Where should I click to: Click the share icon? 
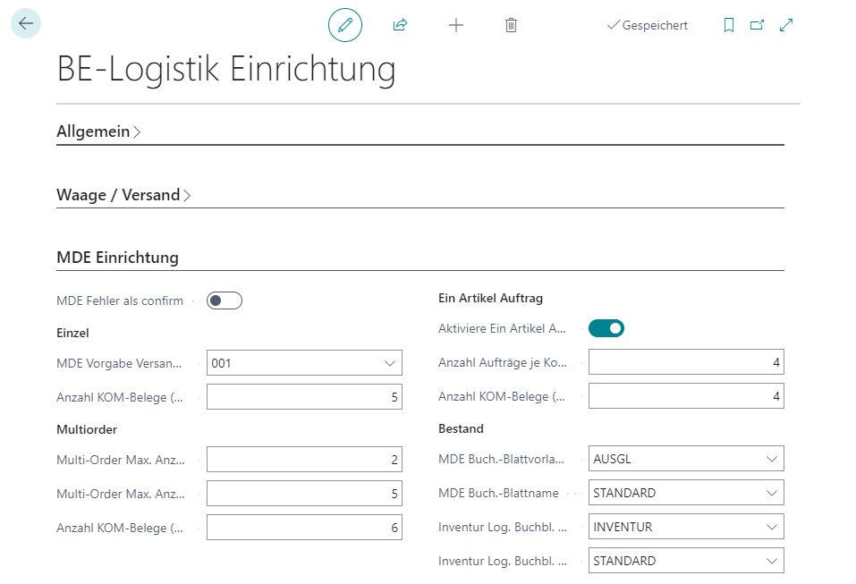click(x=400, y=25)
